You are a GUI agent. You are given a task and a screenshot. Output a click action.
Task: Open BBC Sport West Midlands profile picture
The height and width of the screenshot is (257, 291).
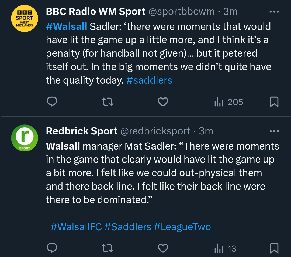(25, 18)
